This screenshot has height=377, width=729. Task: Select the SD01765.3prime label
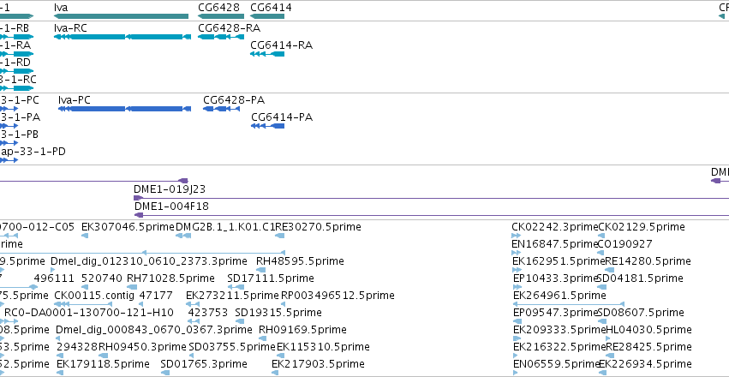pos(204,364)
